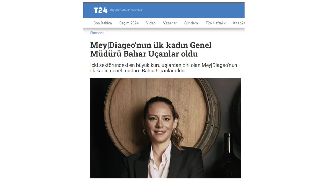Click the Bağımsız İnternet Gazetesi tagline
Image resolution: width=328 pixels, height=184 pixels.
pyautogui.click(x=126, y=10)
